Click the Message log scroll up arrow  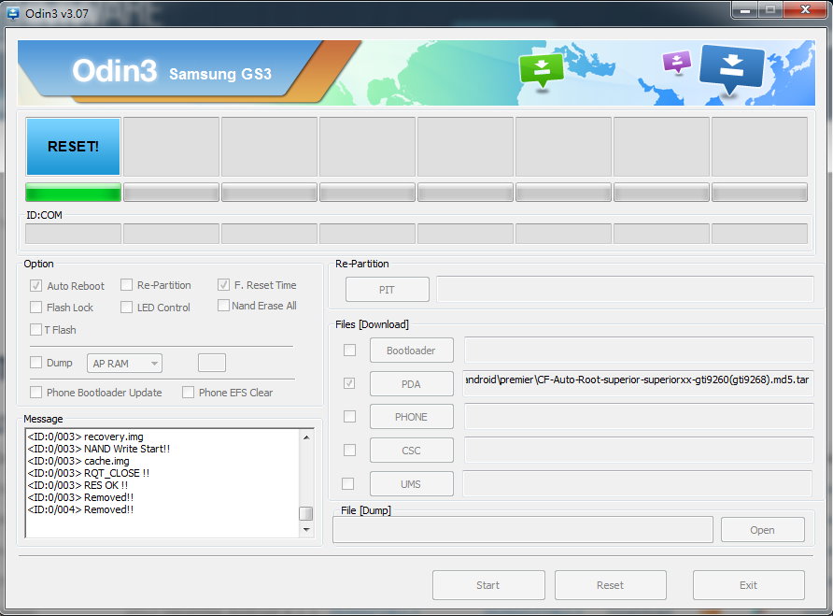306,437
